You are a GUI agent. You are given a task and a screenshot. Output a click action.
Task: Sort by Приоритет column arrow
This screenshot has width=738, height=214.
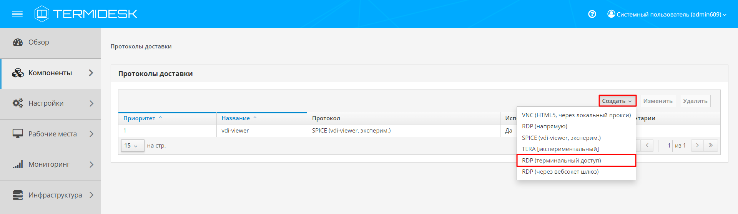(x=160, y=118)
